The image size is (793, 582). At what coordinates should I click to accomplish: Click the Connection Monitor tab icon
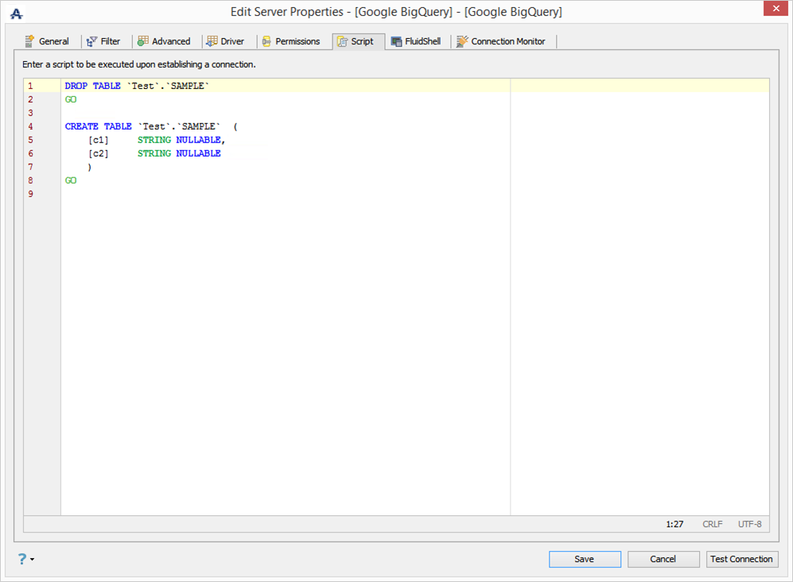click(x=462, y=41)
